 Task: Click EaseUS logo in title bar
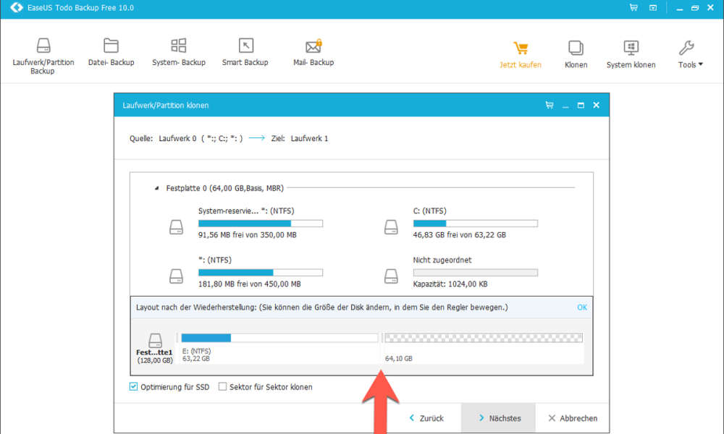click(17, 7)
